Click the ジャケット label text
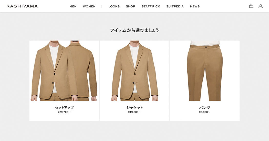 pyautogui.click(x=134, y=107)
